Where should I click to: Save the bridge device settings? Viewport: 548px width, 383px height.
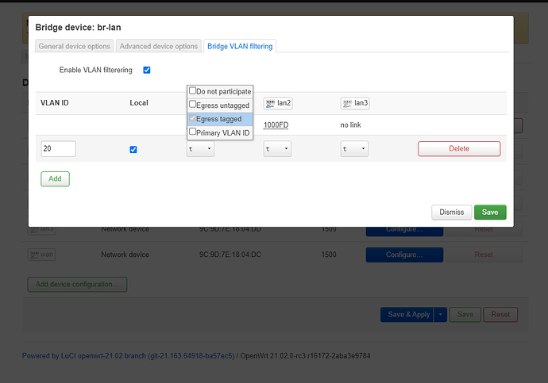click(x=490, y=212)
